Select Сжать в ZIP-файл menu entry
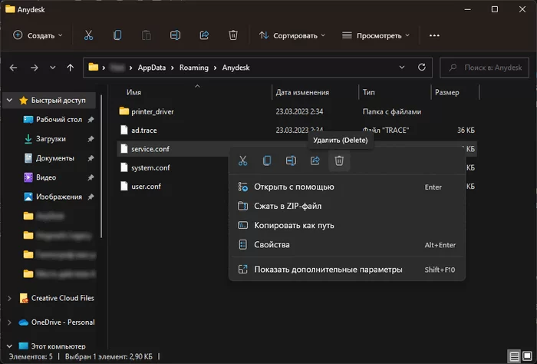537x364 pixels. coord(288,206)
